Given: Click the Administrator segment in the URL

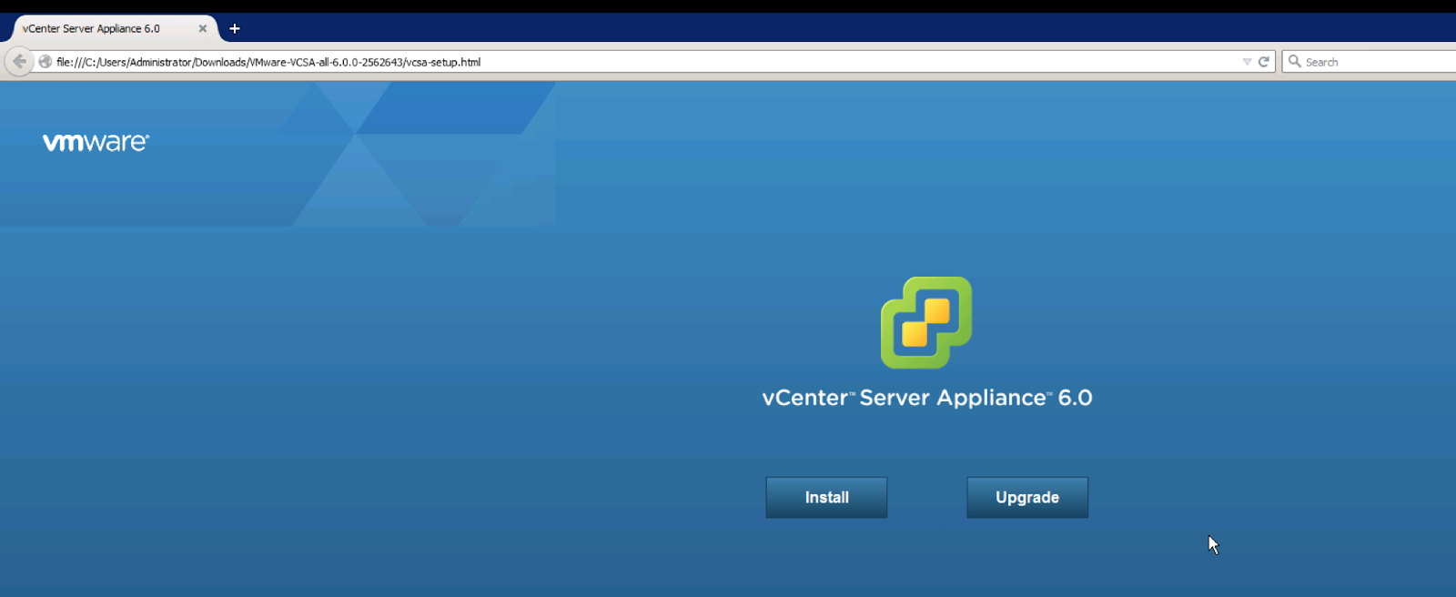Looking at the screenshot, I should click(160, 63).
